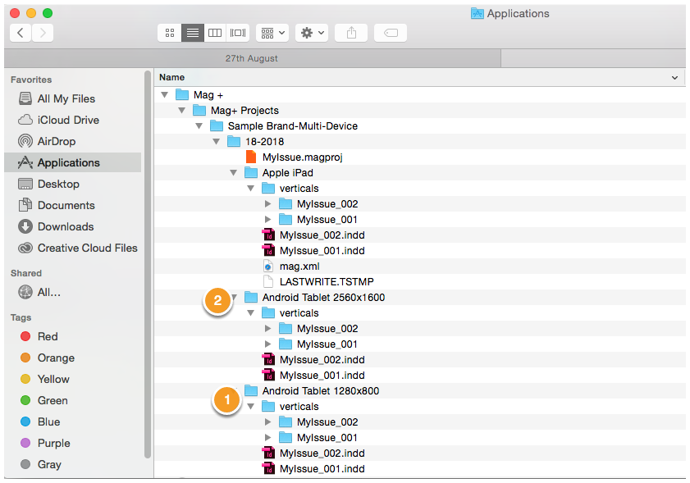This screenshot has height=483, width=690.
Task: Click the sort direction chevron in header
Action: (x=674, y=78)
